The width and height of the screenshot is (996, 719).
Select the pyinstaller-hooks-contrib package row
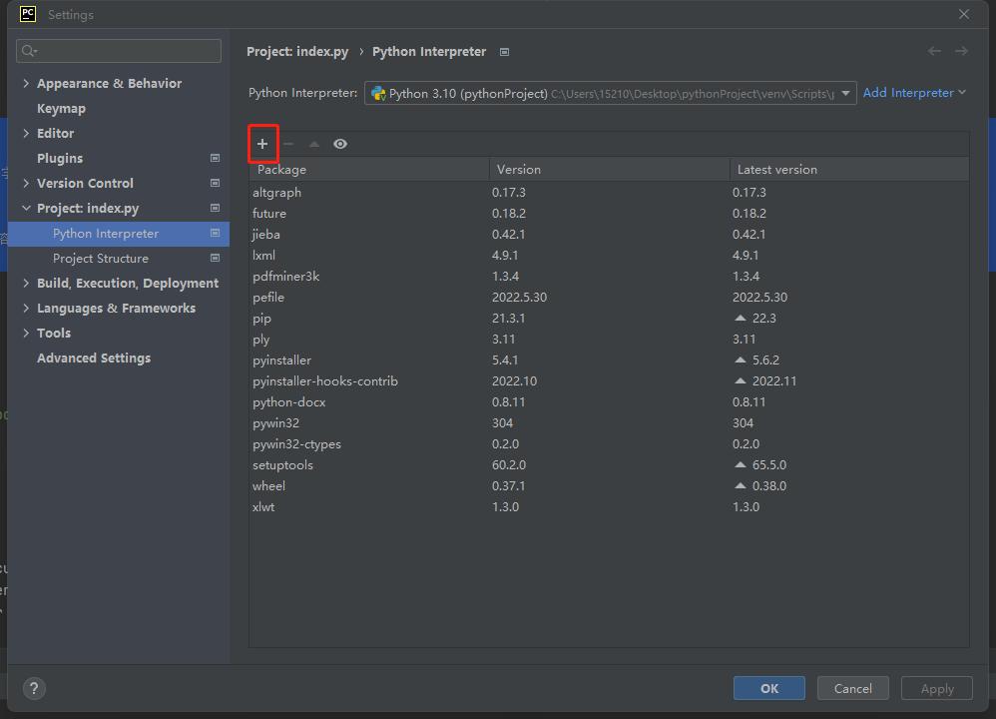point(609,380)
